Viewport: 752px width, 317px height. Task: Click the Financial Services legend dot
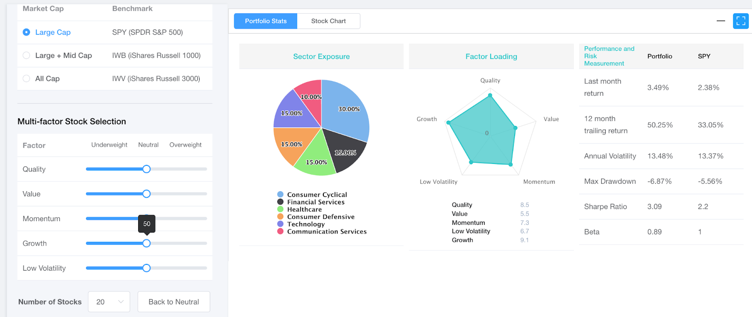(x=281, y=202)
